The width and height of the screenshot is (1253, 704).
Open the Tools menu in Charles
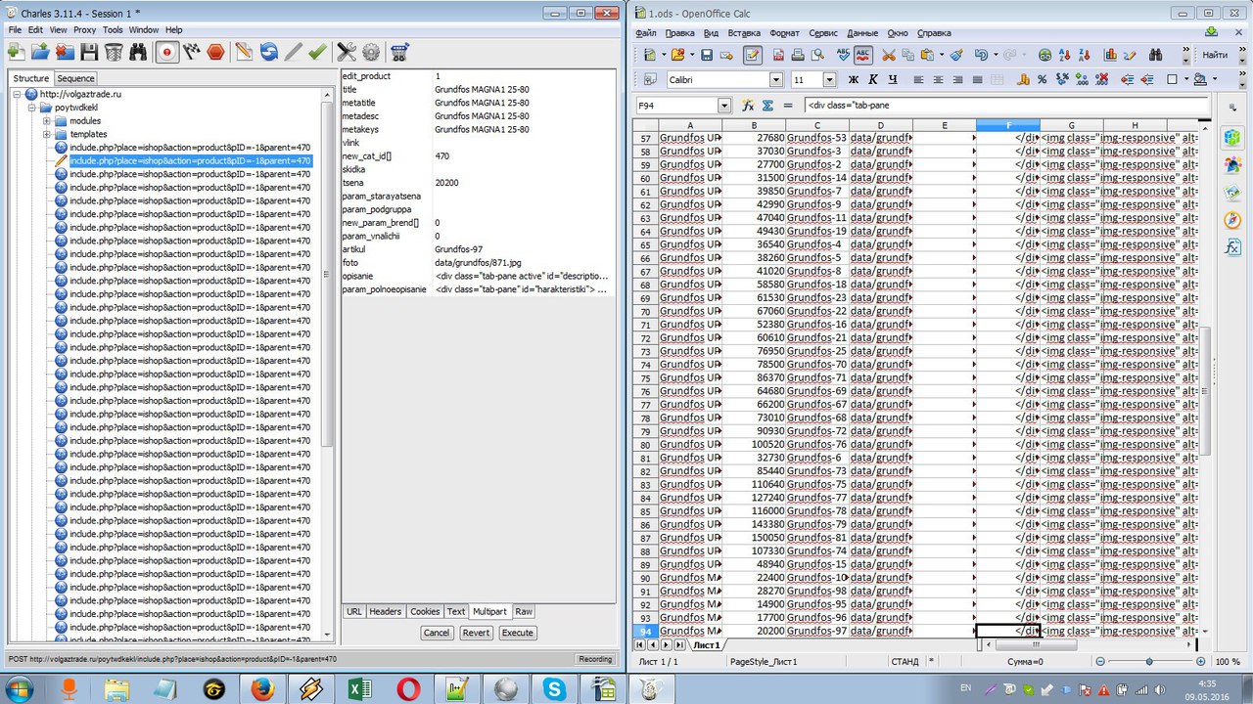(x=113, y=30)
